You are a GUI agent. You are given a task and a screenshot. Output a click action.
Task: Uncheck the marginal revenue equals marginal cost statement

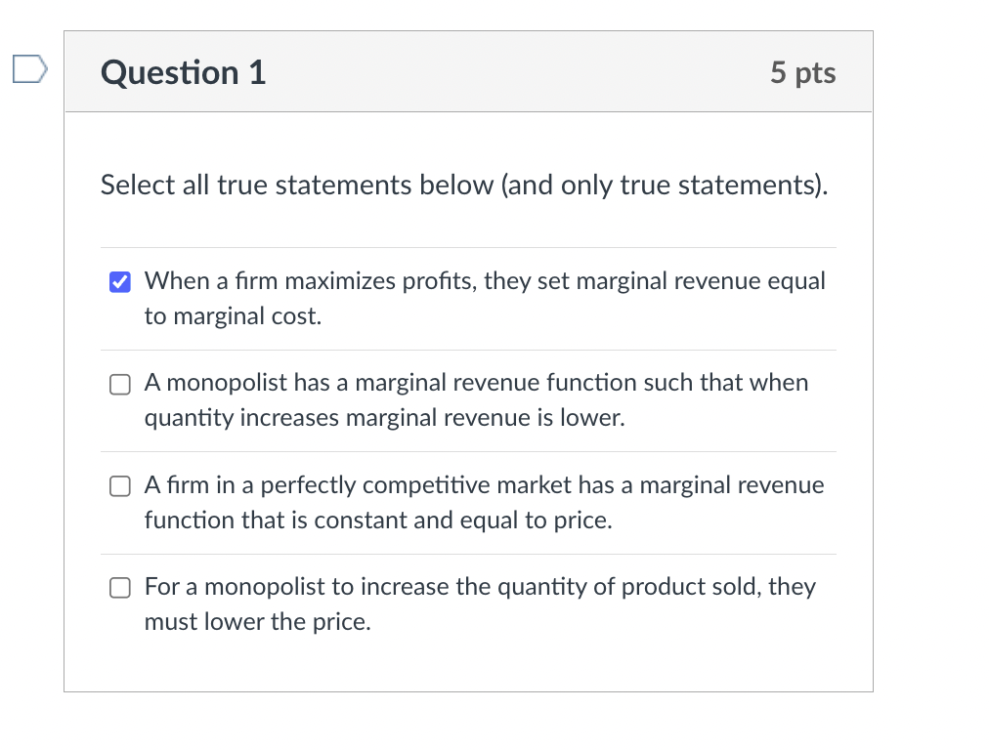pyautogui.click(x=119, y=281)
